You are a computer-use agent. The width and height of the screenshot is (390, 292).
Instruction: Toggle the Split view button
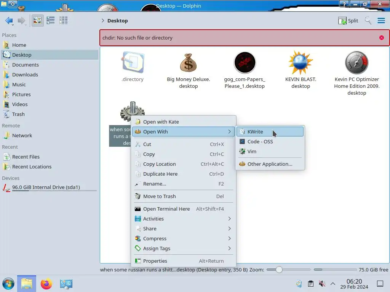click(348, 21)
